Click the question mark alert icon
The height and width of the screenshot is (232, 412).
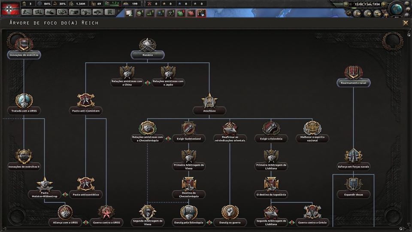click(x=170, y=12)
